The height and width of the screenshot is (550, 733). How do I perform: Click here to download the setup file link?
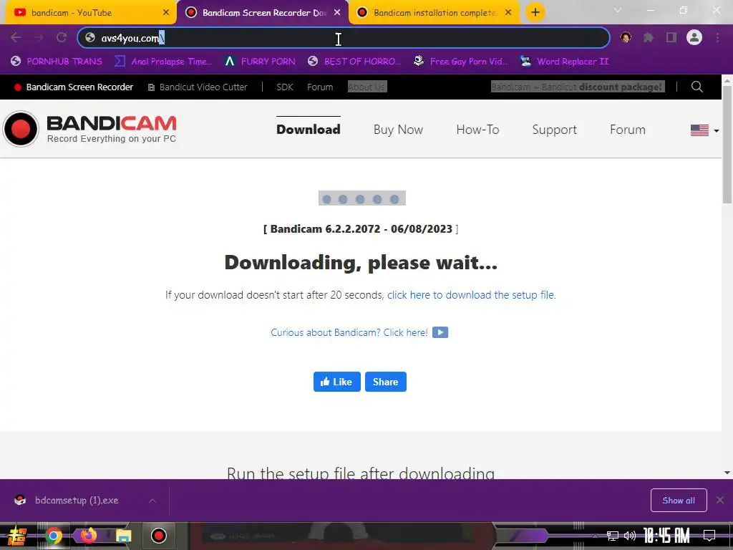[x=471, y=295]
